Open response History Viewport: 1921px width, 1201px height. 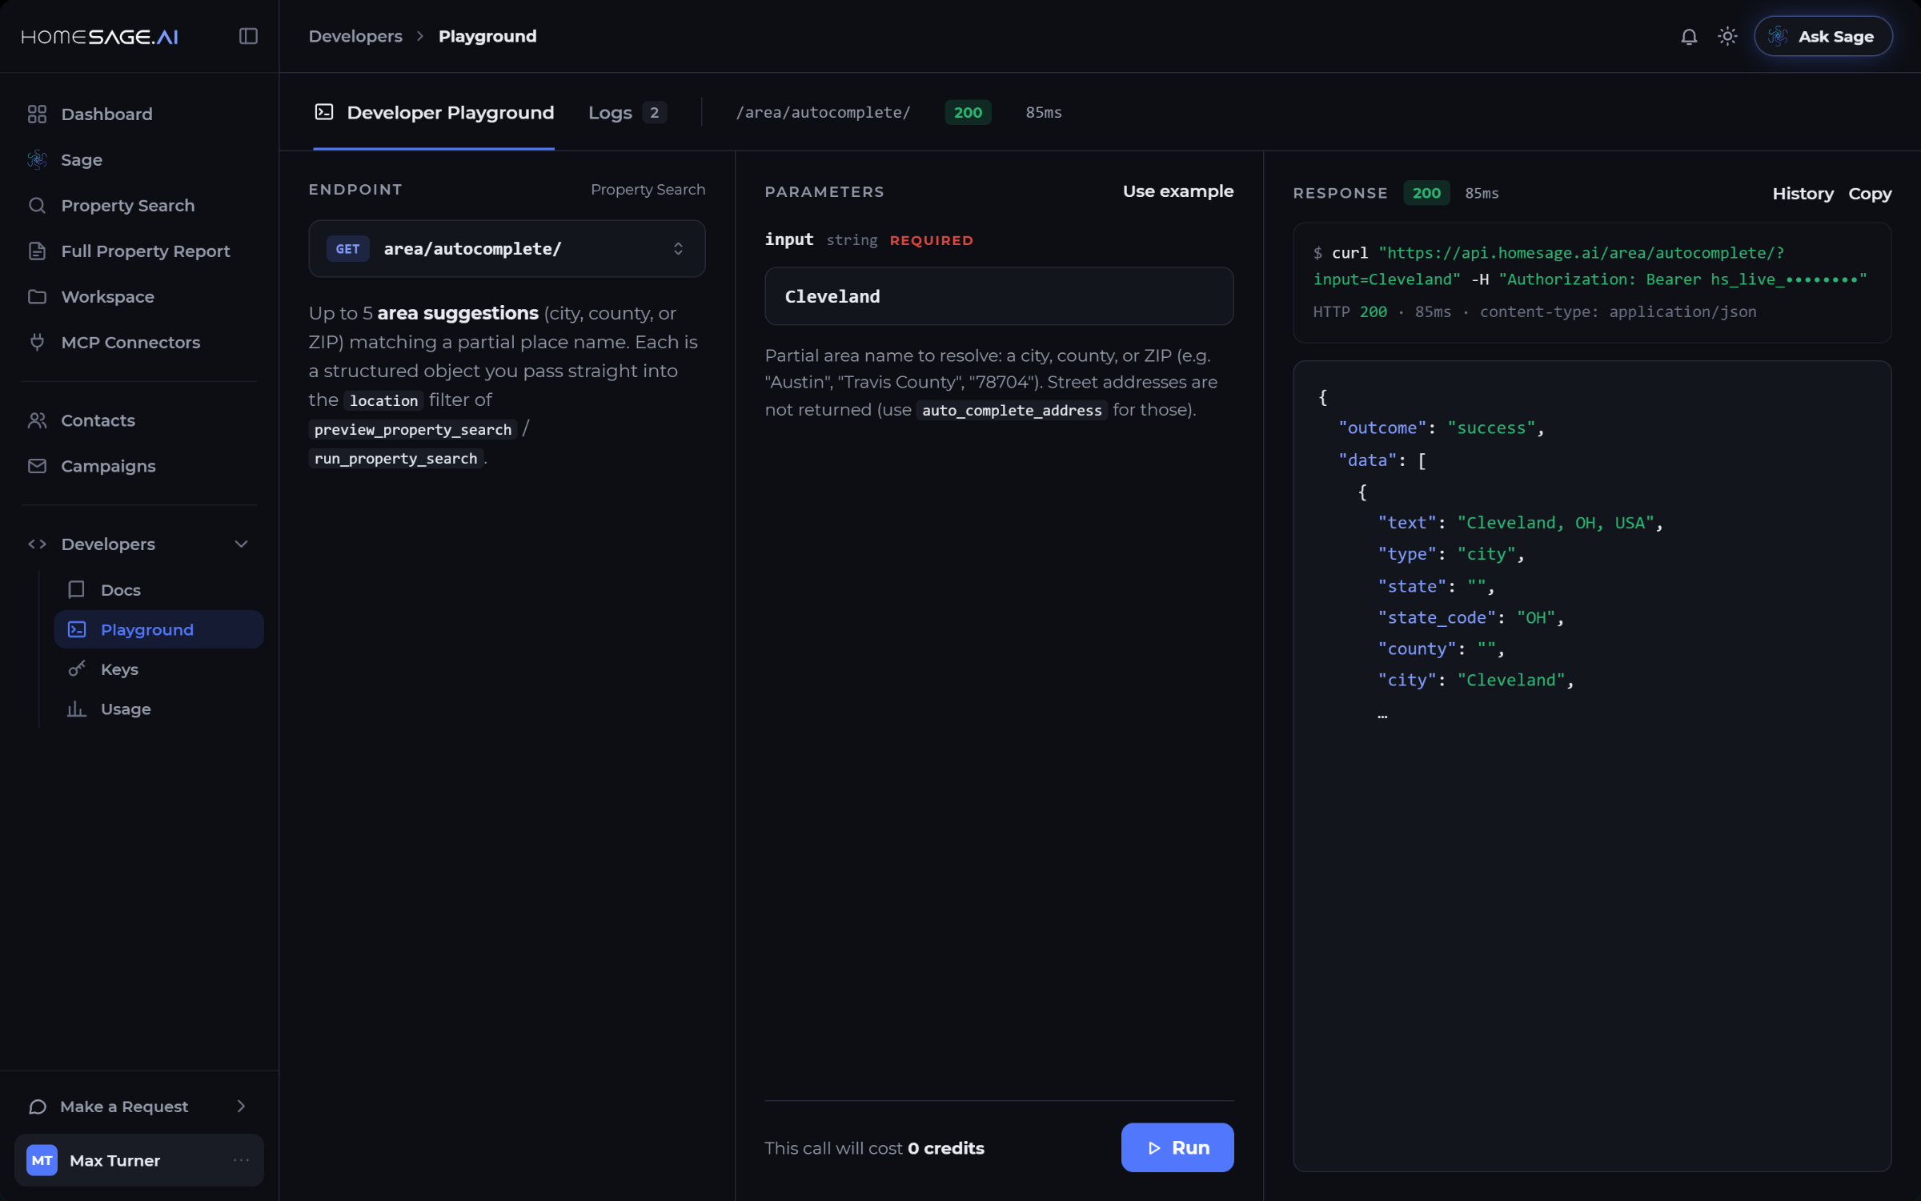tap(1803, 193)
